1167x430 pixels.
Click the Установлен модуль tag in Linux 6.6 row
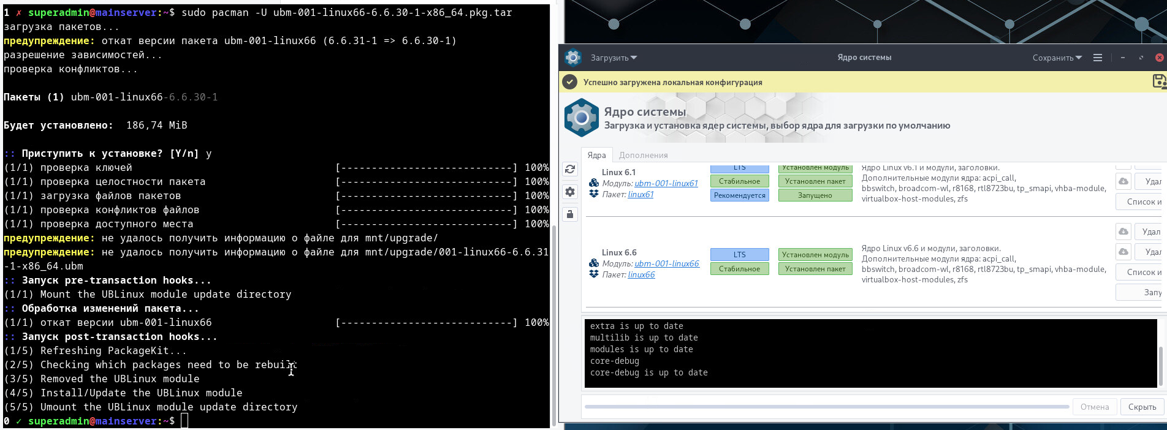pos(815,254)
